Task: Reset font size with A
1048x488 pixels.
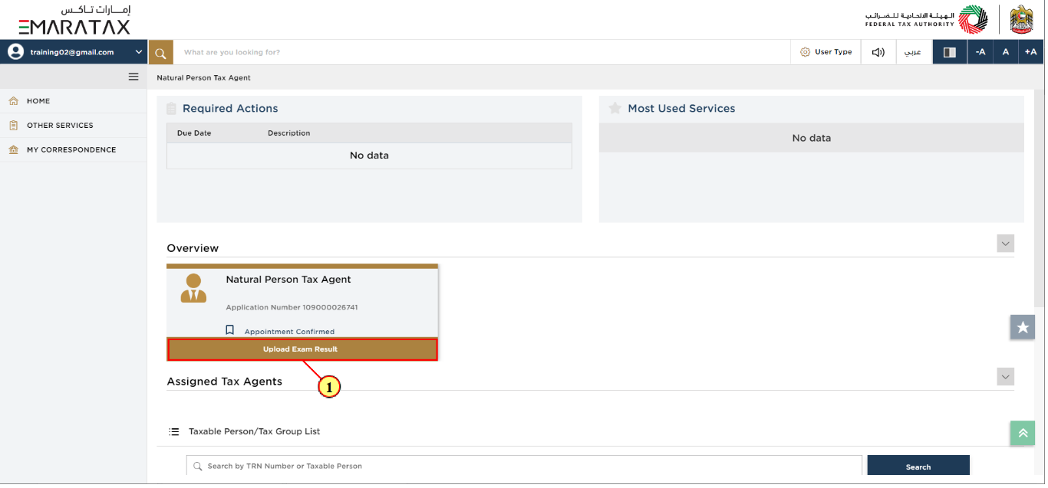Action: click(x=1005, y=52)
